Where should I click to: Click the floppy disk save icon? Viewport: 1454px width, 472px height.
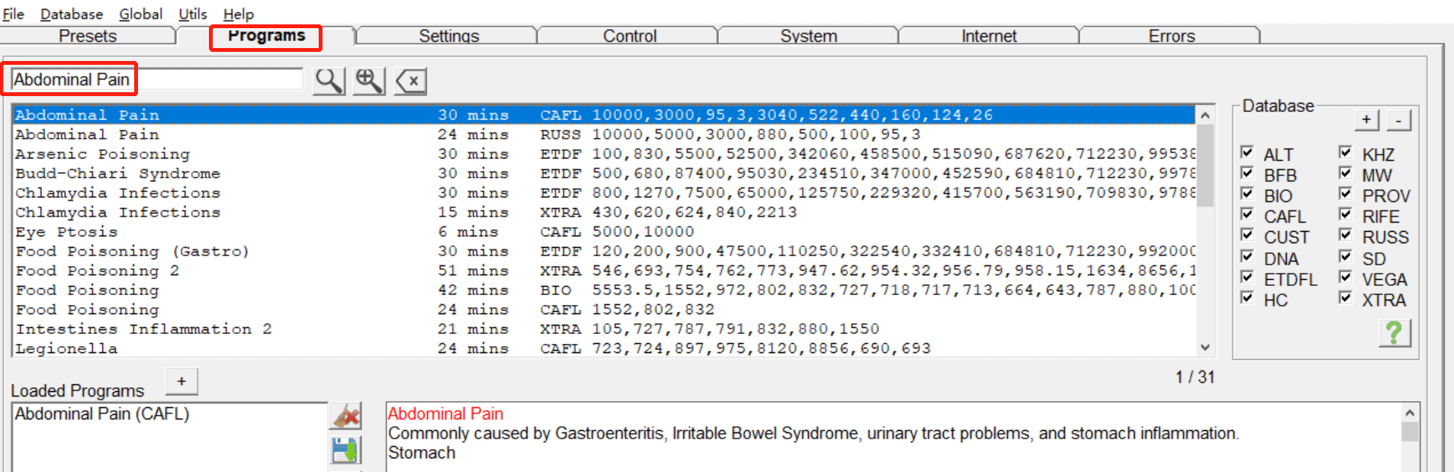[345, 450]
